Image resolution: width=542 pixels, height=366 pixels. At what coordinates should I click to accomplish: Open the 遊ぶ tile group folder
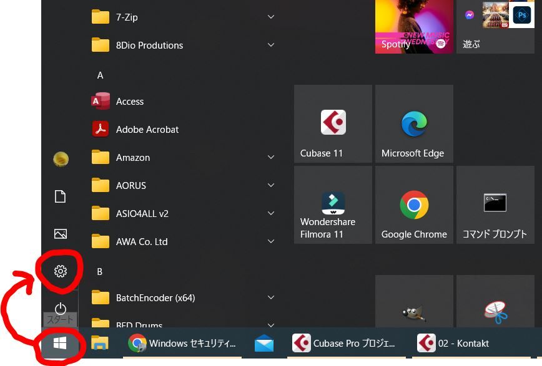[495, 27]
